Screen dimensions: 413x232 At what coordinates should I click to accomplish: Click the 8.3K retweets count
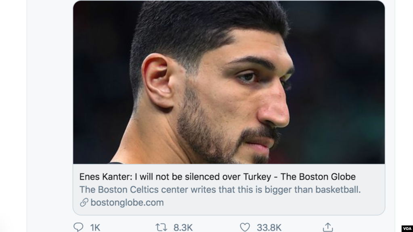tap(183, 228)
